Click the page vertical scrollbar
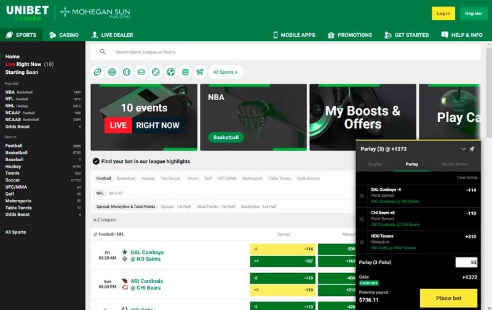The image size is (492, 310). click(x=489, y=91)
